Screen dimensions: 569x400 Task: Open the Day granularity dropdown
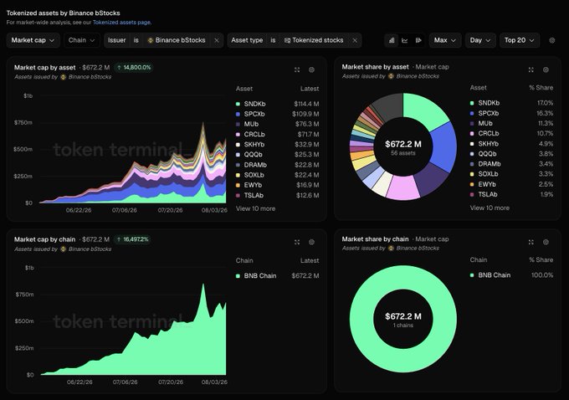tap(480, 40)
